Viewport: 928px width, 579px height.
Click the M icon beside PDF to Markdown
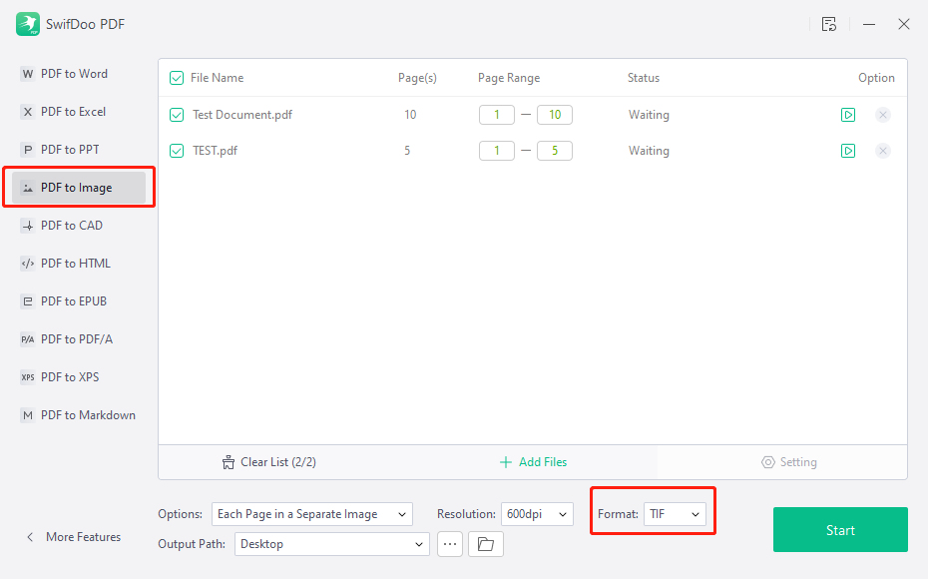coord(28,415)
